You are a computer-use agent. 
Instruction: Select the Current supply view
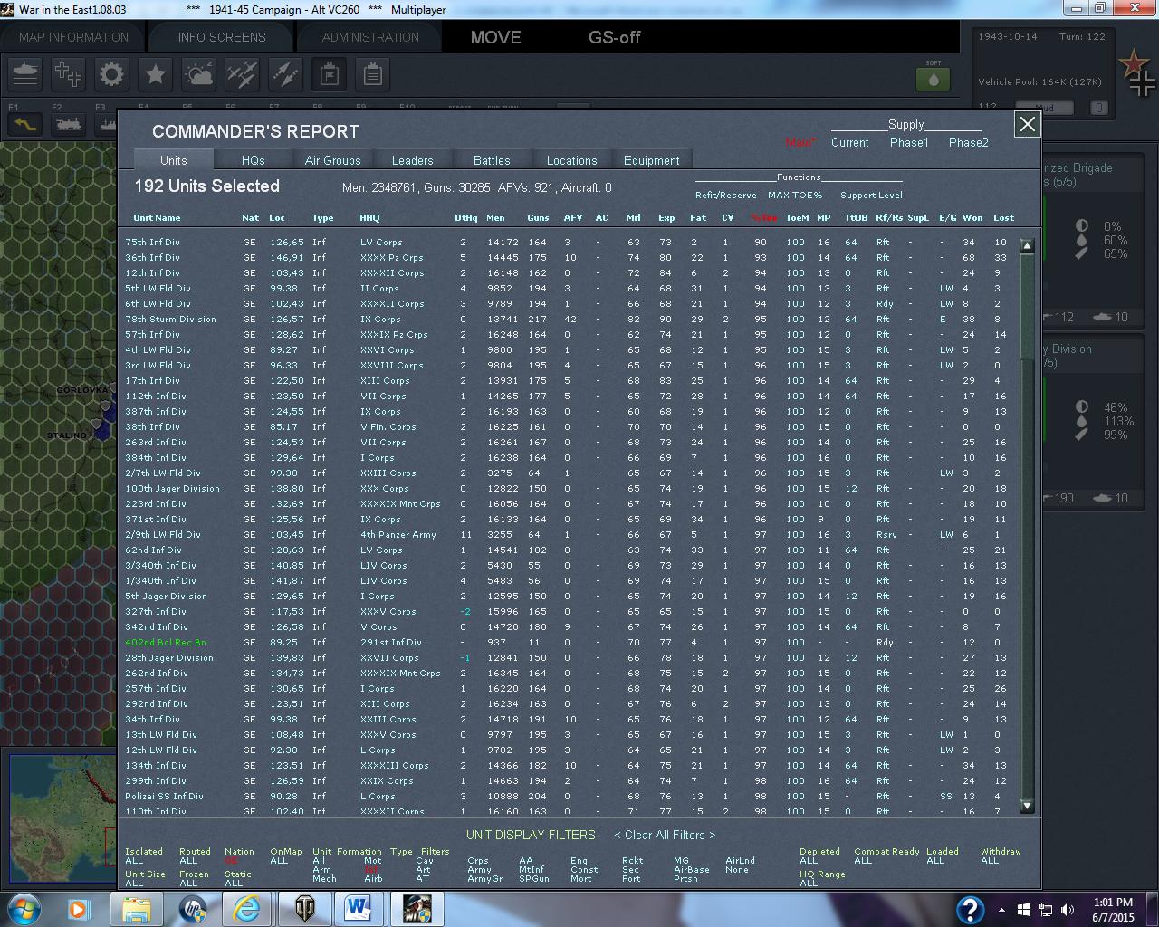[x=850, y=142]
